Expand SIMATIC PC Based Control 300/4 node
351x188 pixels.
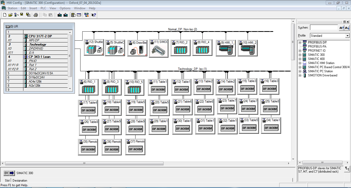coord(300,67)
